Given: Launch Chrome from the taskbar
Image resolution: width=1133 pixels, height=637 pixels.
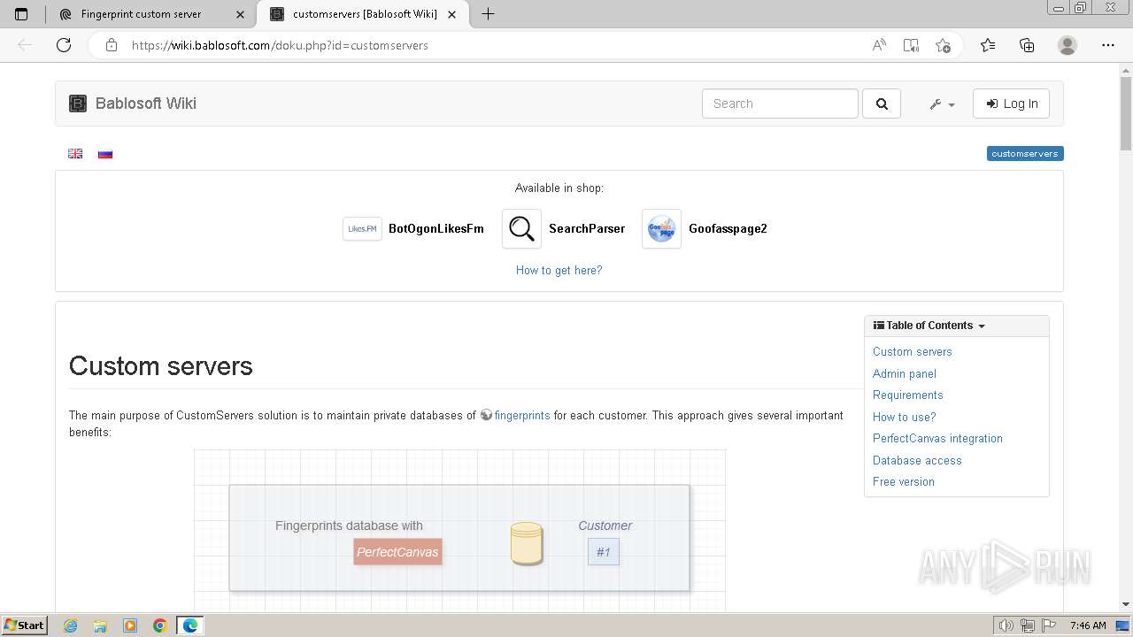Looking at the screenshot, I should 160,625.
